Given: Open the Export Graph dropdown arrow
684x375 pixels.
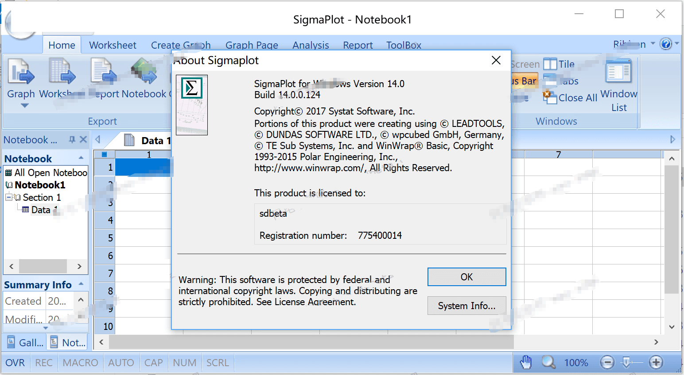Looking at the screenshot, I should coord(25,106).
